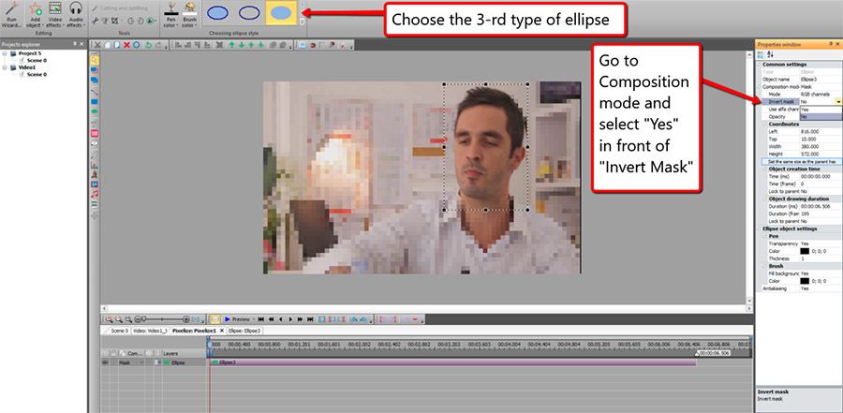Click the Pen Color black swatch
The width and height of the screenshot is (843, 413).
[805, 251]
